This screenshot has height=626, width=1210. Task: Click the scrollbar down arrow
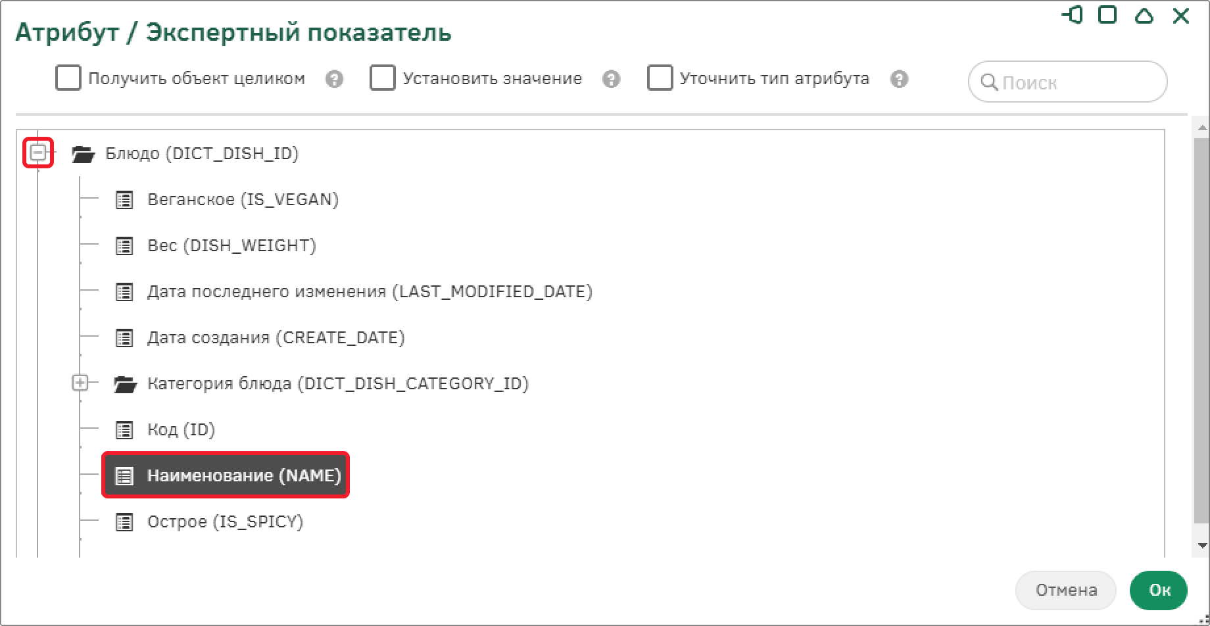tap(1202, 545)
